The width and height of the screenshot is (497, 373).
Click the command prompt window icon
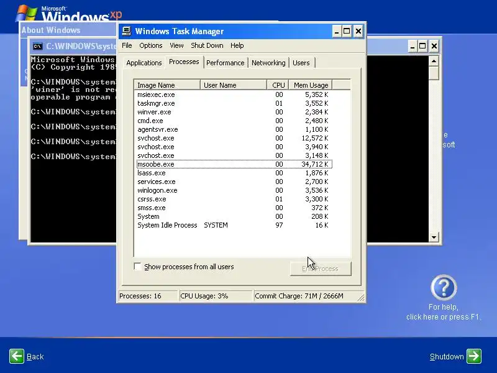[x=37, y=46]
